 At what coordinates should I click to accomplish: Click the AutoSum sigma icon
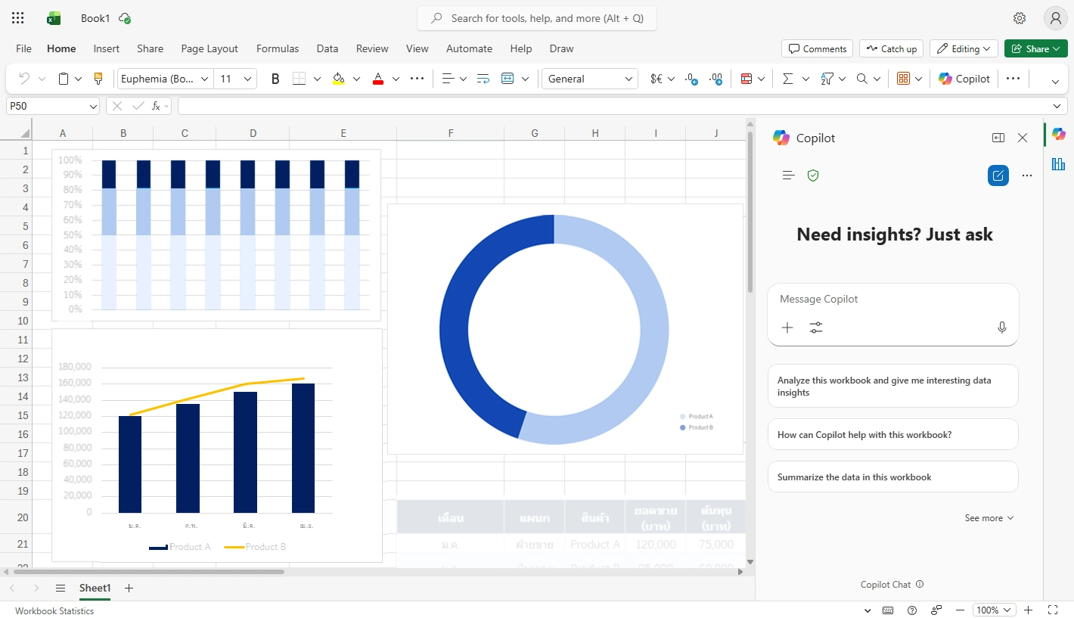pyautogui.click(x=787, y=79)
